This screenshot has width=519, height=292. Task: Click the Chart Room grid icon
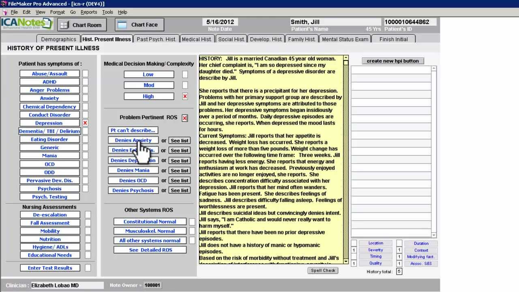pos(64,25)
